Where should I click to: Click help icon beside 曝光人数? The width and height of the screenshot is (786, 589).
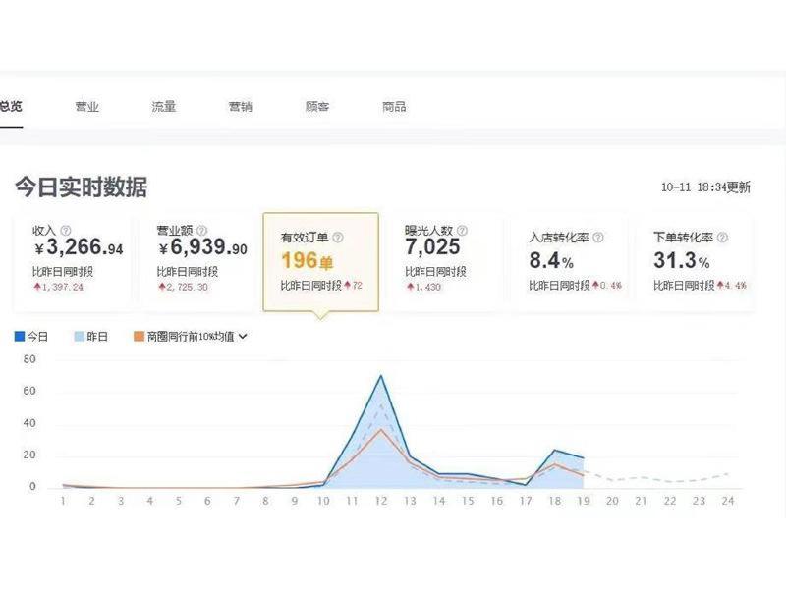[x=462, y=231]
